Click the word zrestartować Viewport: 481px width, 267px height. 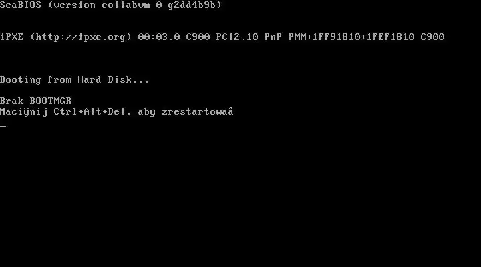pos(198,112)
